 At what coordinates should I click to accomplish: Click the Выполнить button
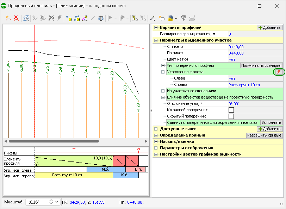(x=271, y=122)
